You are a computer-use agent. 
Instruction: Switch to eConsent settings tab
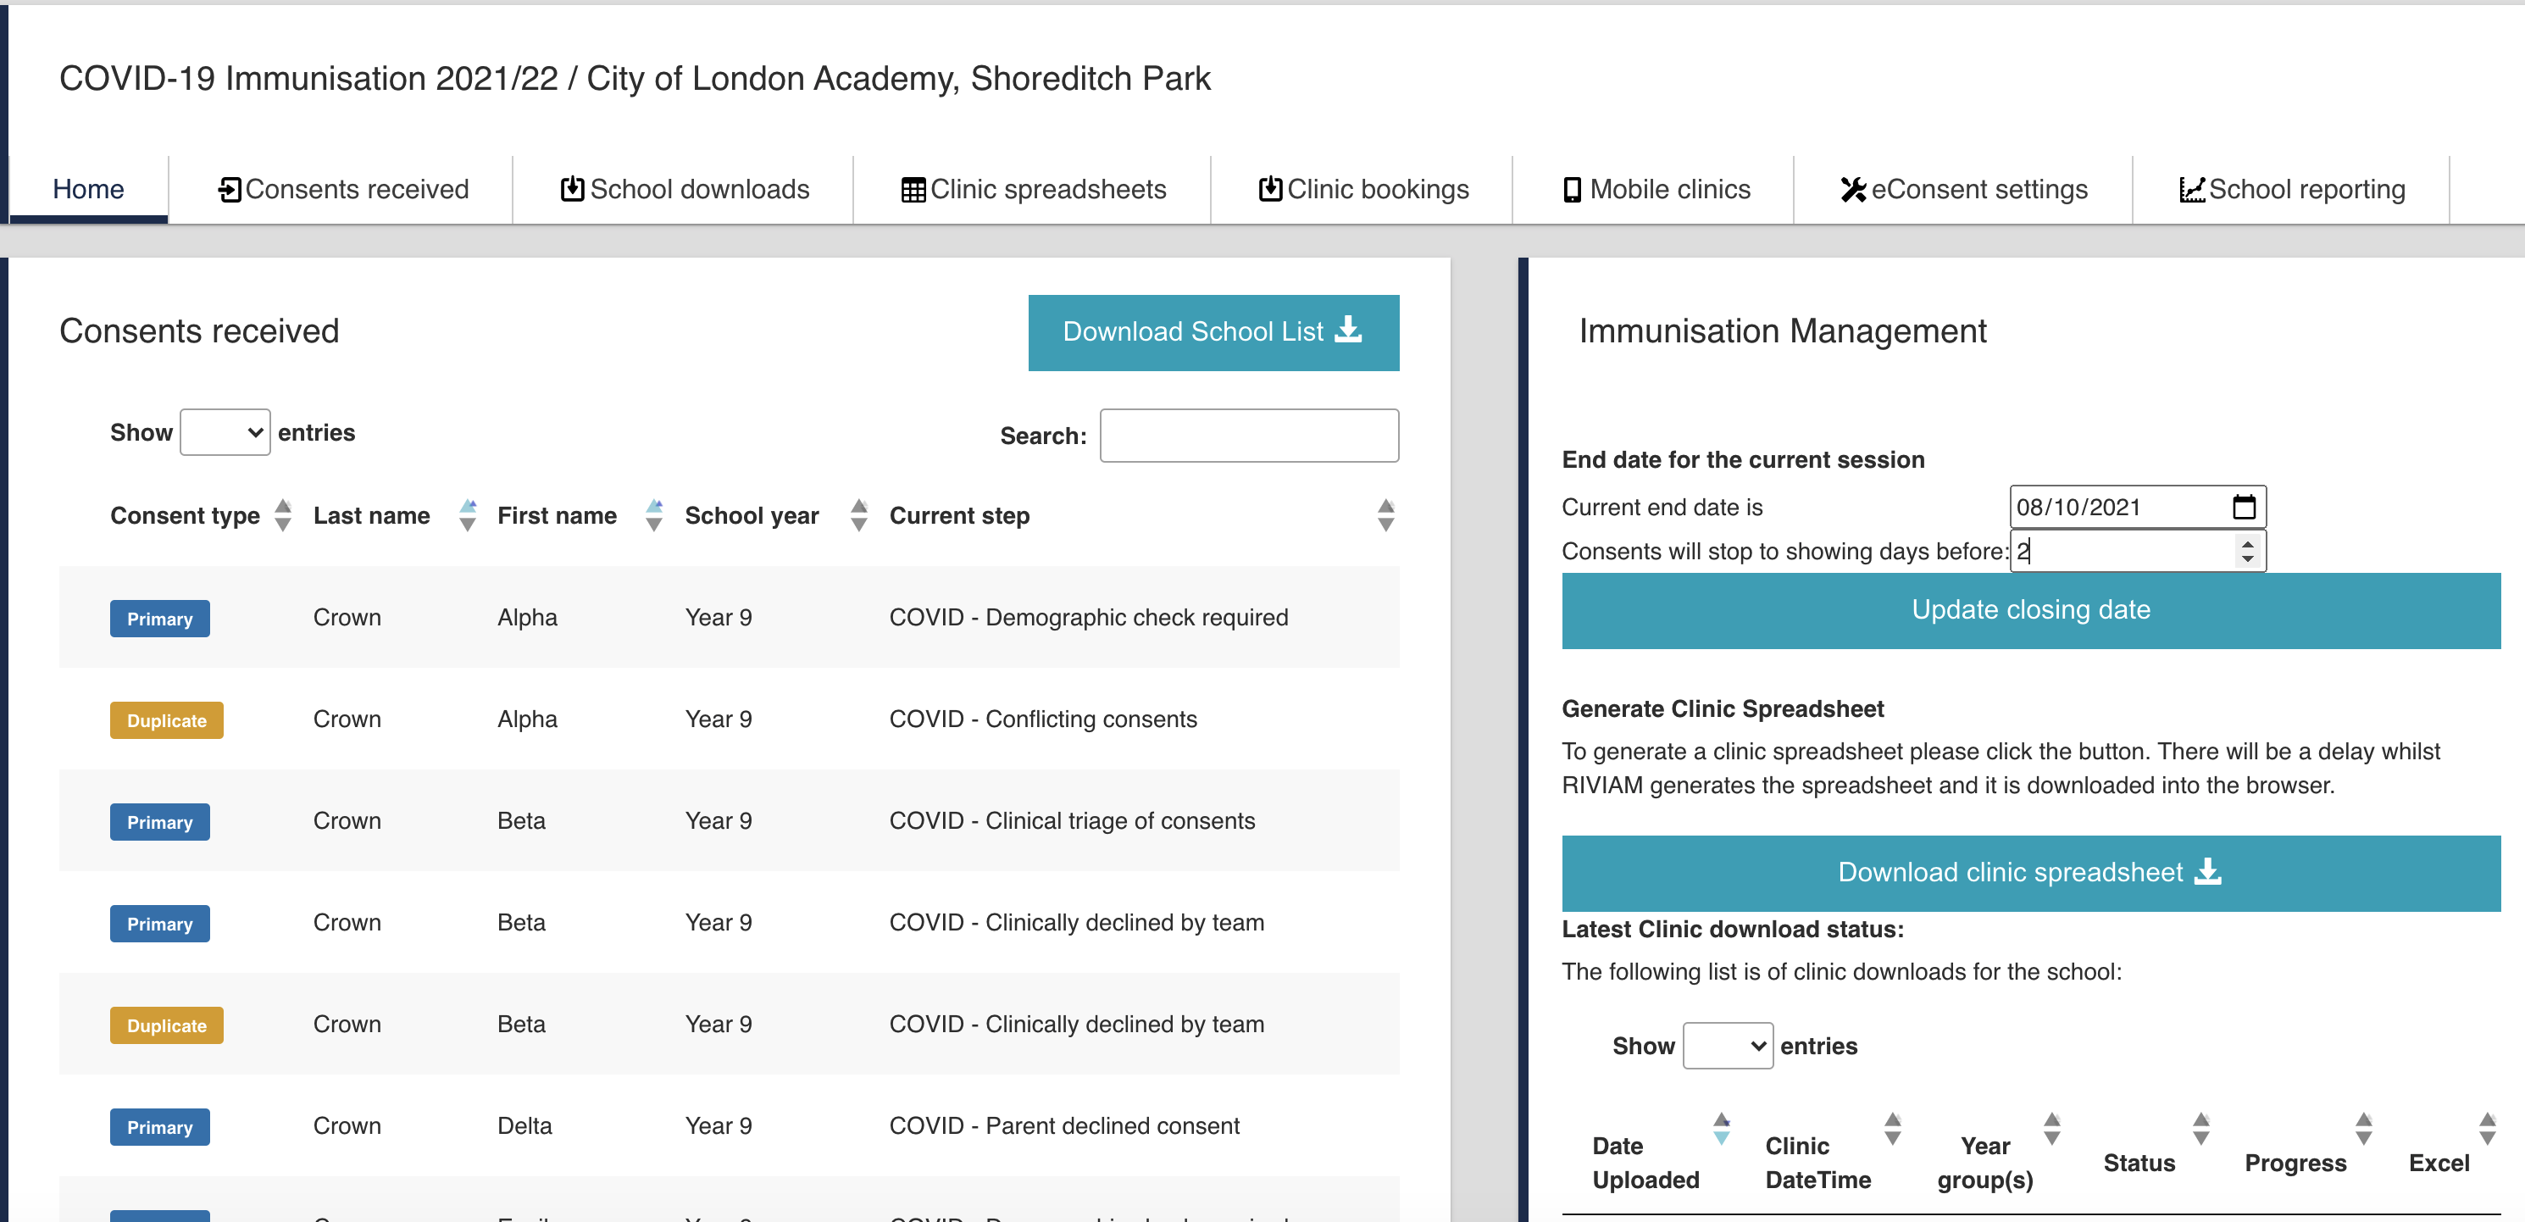pyautogui.click(x=1963, y=189)
